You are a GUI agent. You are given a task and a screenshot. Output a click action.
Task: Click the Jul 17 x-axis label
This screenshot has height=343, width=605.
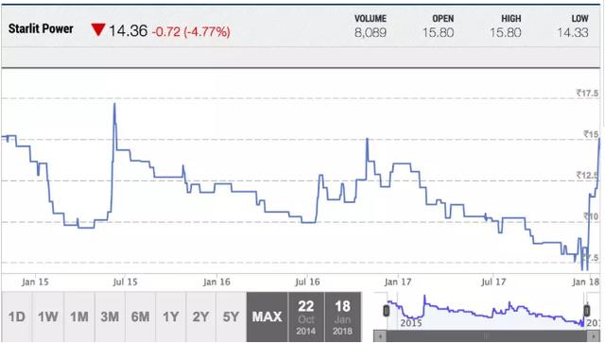[493, 282]
